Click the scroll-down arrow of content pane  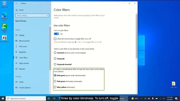point(136,93)
